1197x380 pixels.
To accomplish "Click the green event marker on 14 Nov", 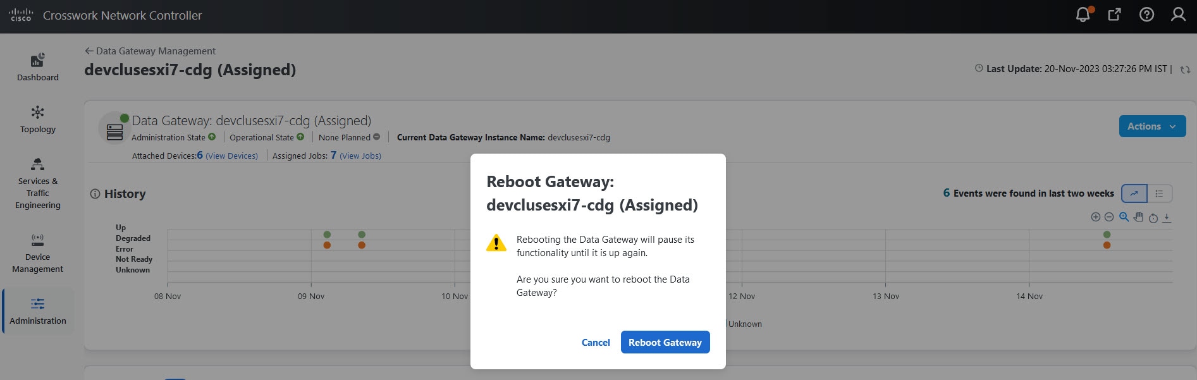I will point(1107,235).
